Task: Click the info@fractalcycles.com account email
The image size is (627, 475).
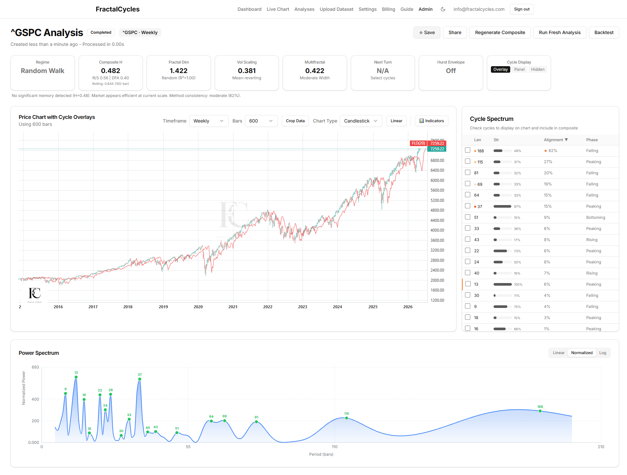Action: pos(479,9)
